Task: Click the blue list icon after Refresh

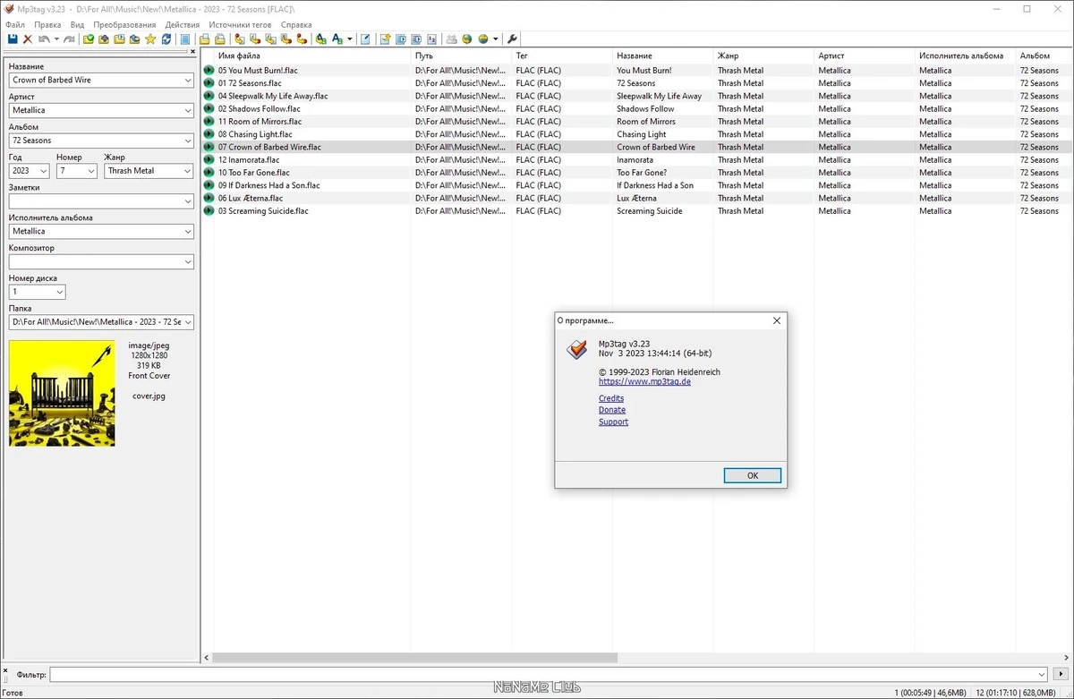Action: [185, 39]
